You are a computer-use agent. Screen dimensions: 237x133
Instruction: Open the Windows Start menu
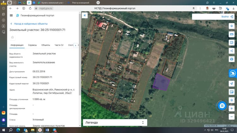[x=3, y=130]
